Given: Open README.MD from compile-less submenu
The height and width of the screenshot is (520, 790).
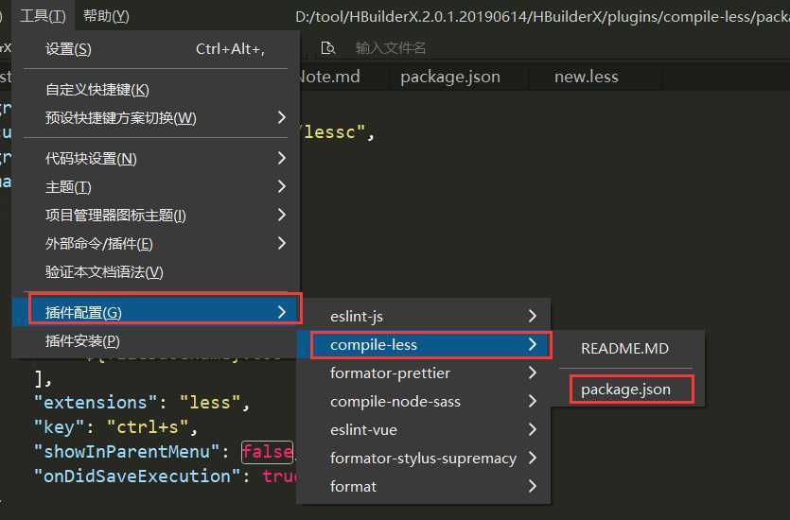Looking at the screenshot, I should pos(628,348).
